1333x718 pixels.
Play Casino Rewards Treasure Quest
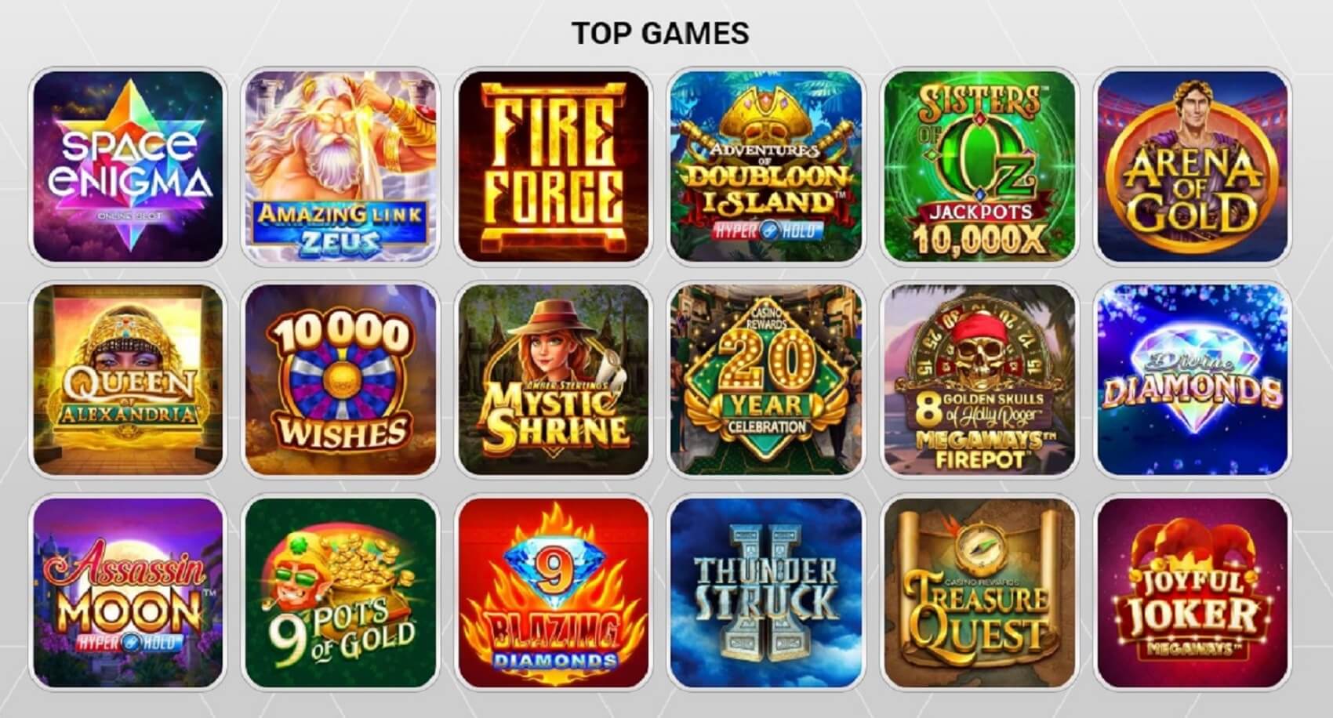click(x=980, y=593)
